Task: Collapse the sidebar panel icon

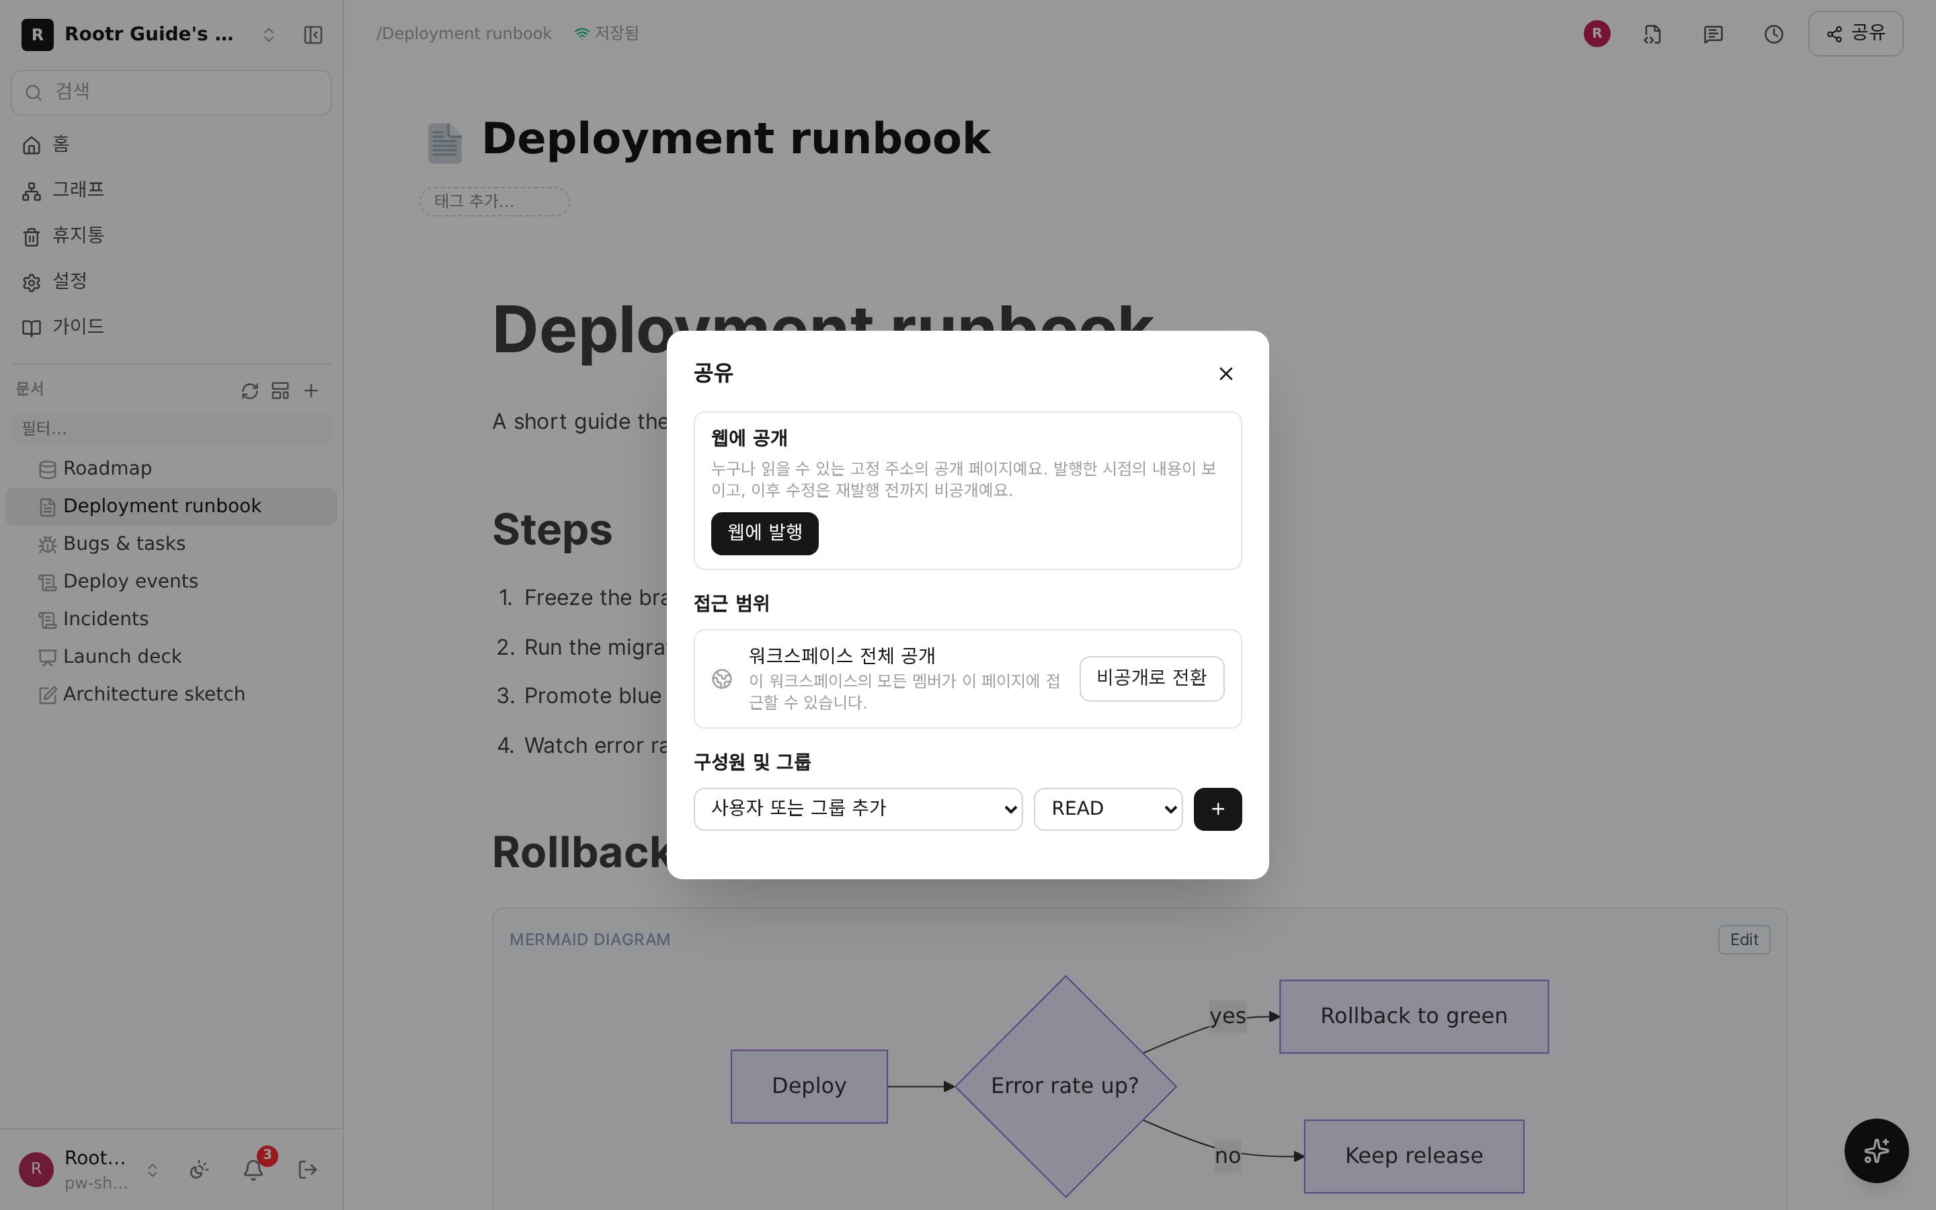Action: 313,34
